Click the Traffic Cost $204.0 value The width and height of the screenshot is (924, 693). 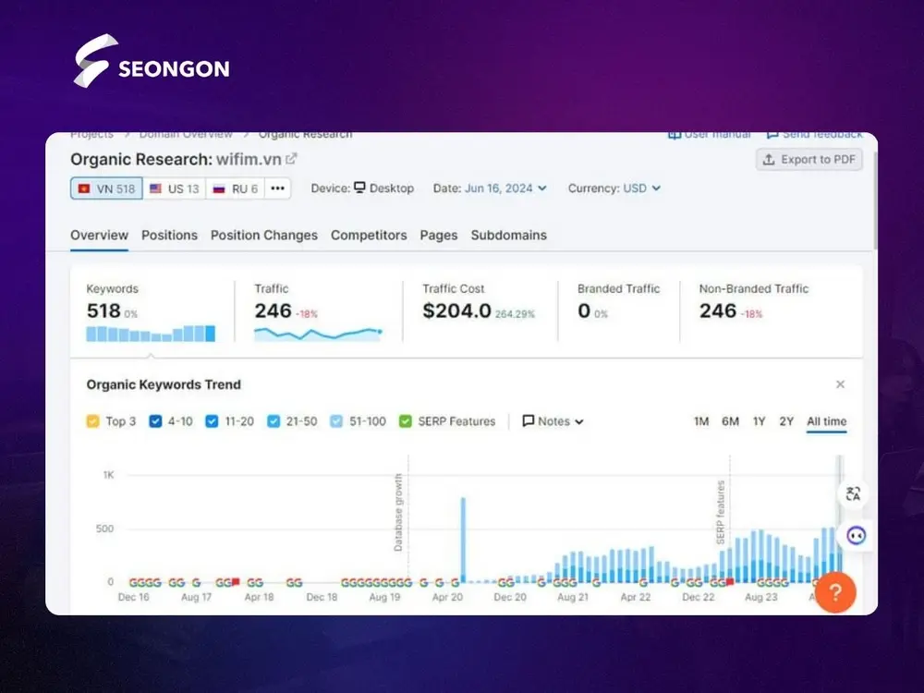coord(456,310)
